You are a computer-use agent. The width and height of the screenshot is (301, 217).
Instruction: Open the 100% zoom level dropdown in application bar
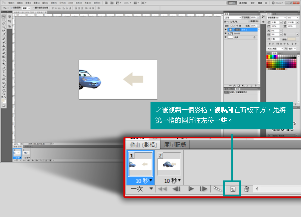point(127,3)
